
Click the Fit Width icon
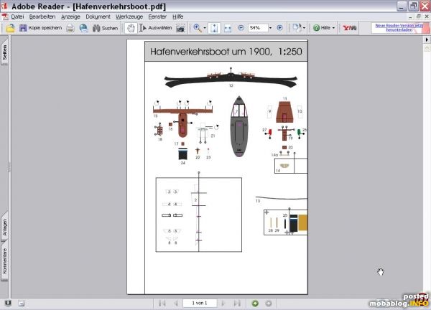click(x=228, y=28)
